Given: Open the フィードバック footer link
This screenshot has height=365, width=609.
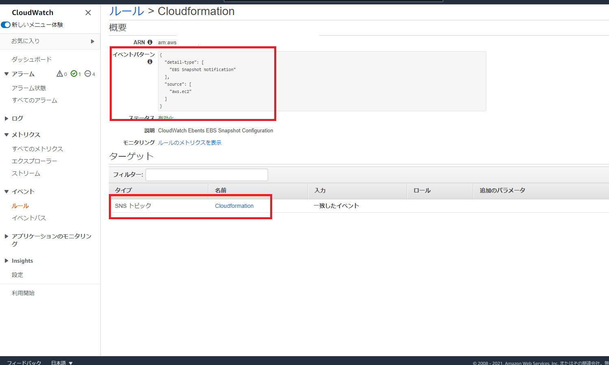Looking at the screenshot, I should pyautogui.click(x=24, y=363).
